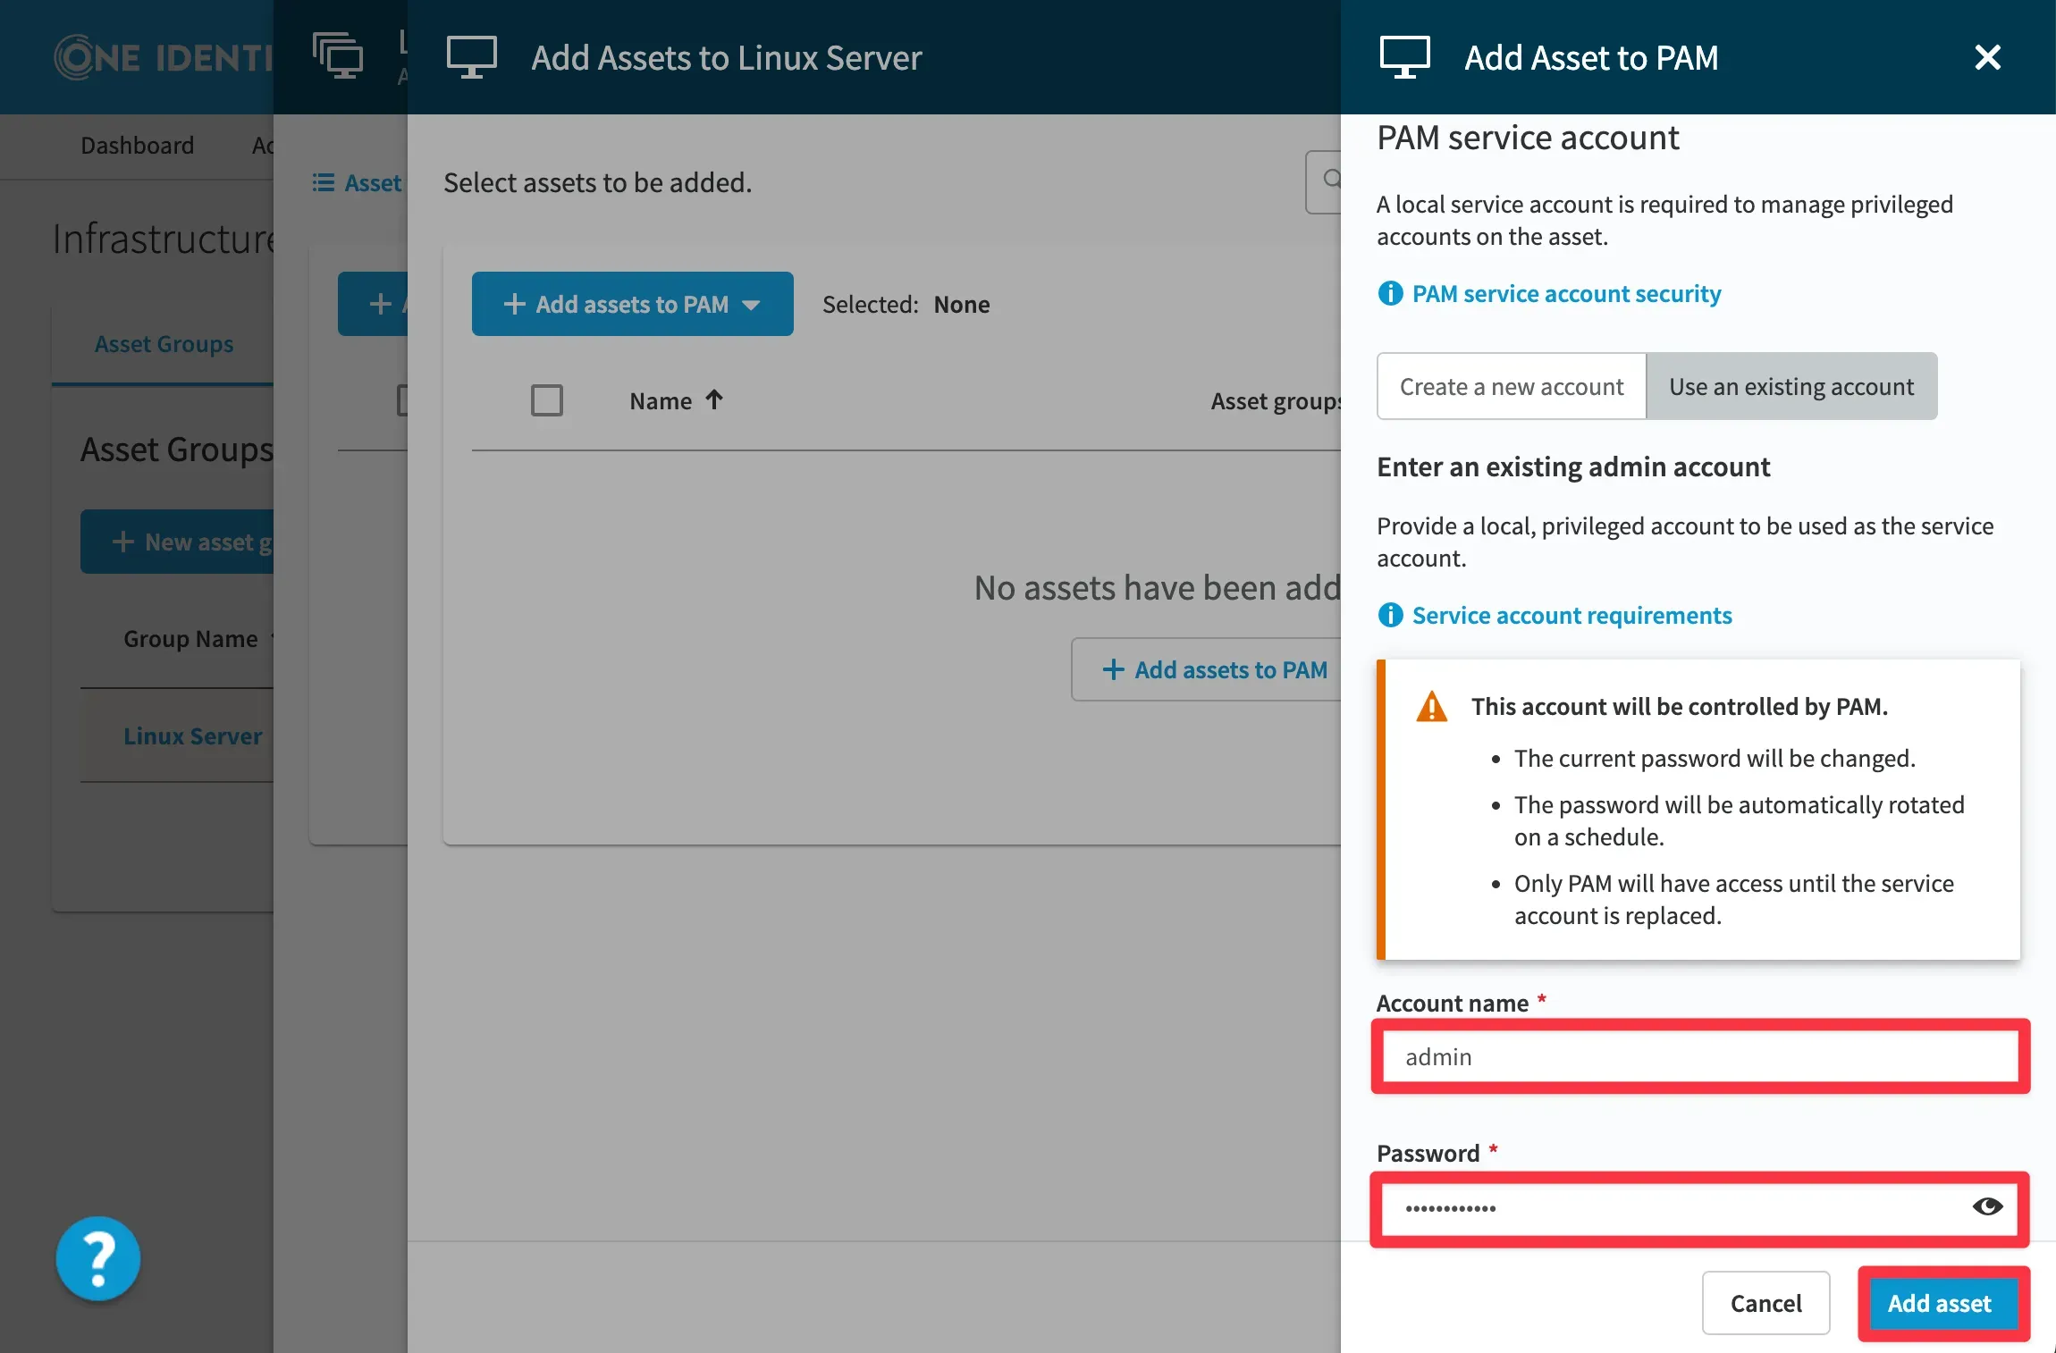
Task: Sort by Name column arrow
Action: pos(713,399)
